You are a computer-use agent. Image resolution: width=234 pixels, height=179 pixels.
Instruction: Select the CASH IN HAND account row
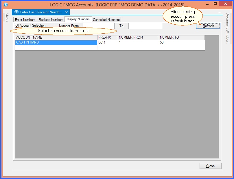pos(110,42)
